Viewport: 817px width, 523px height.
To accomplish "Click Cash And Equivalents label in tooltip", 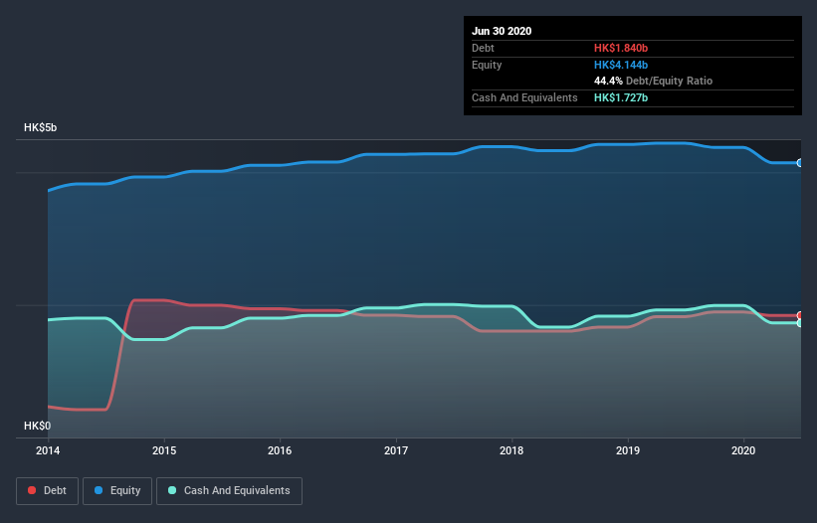I will click(x=524, y=97).
